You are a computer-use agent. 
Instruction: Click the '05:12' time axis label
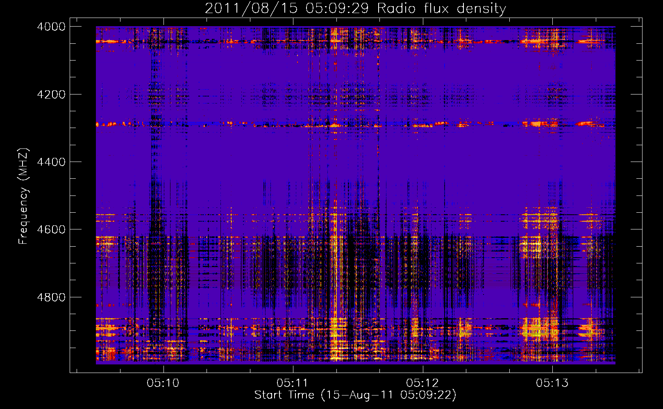422,383
